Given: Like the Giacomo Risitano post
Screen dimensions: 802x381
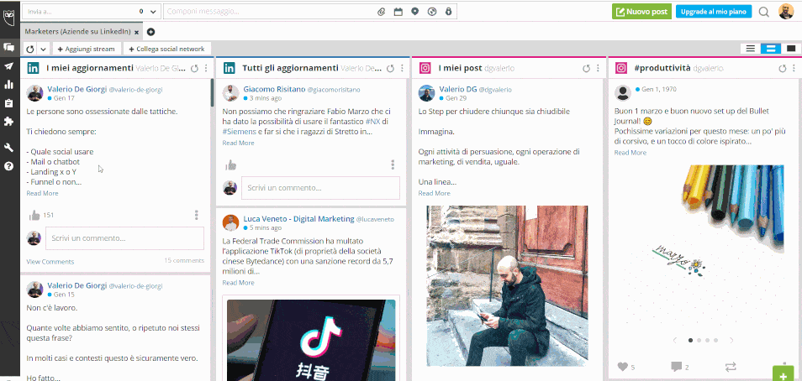Looking at the screenshot, I should coord(230,164).
